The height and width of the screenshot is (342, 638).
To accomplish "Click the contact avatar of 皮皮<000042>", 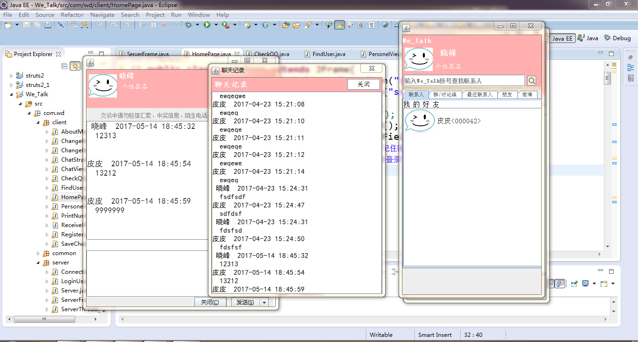I will click(419, 121).
